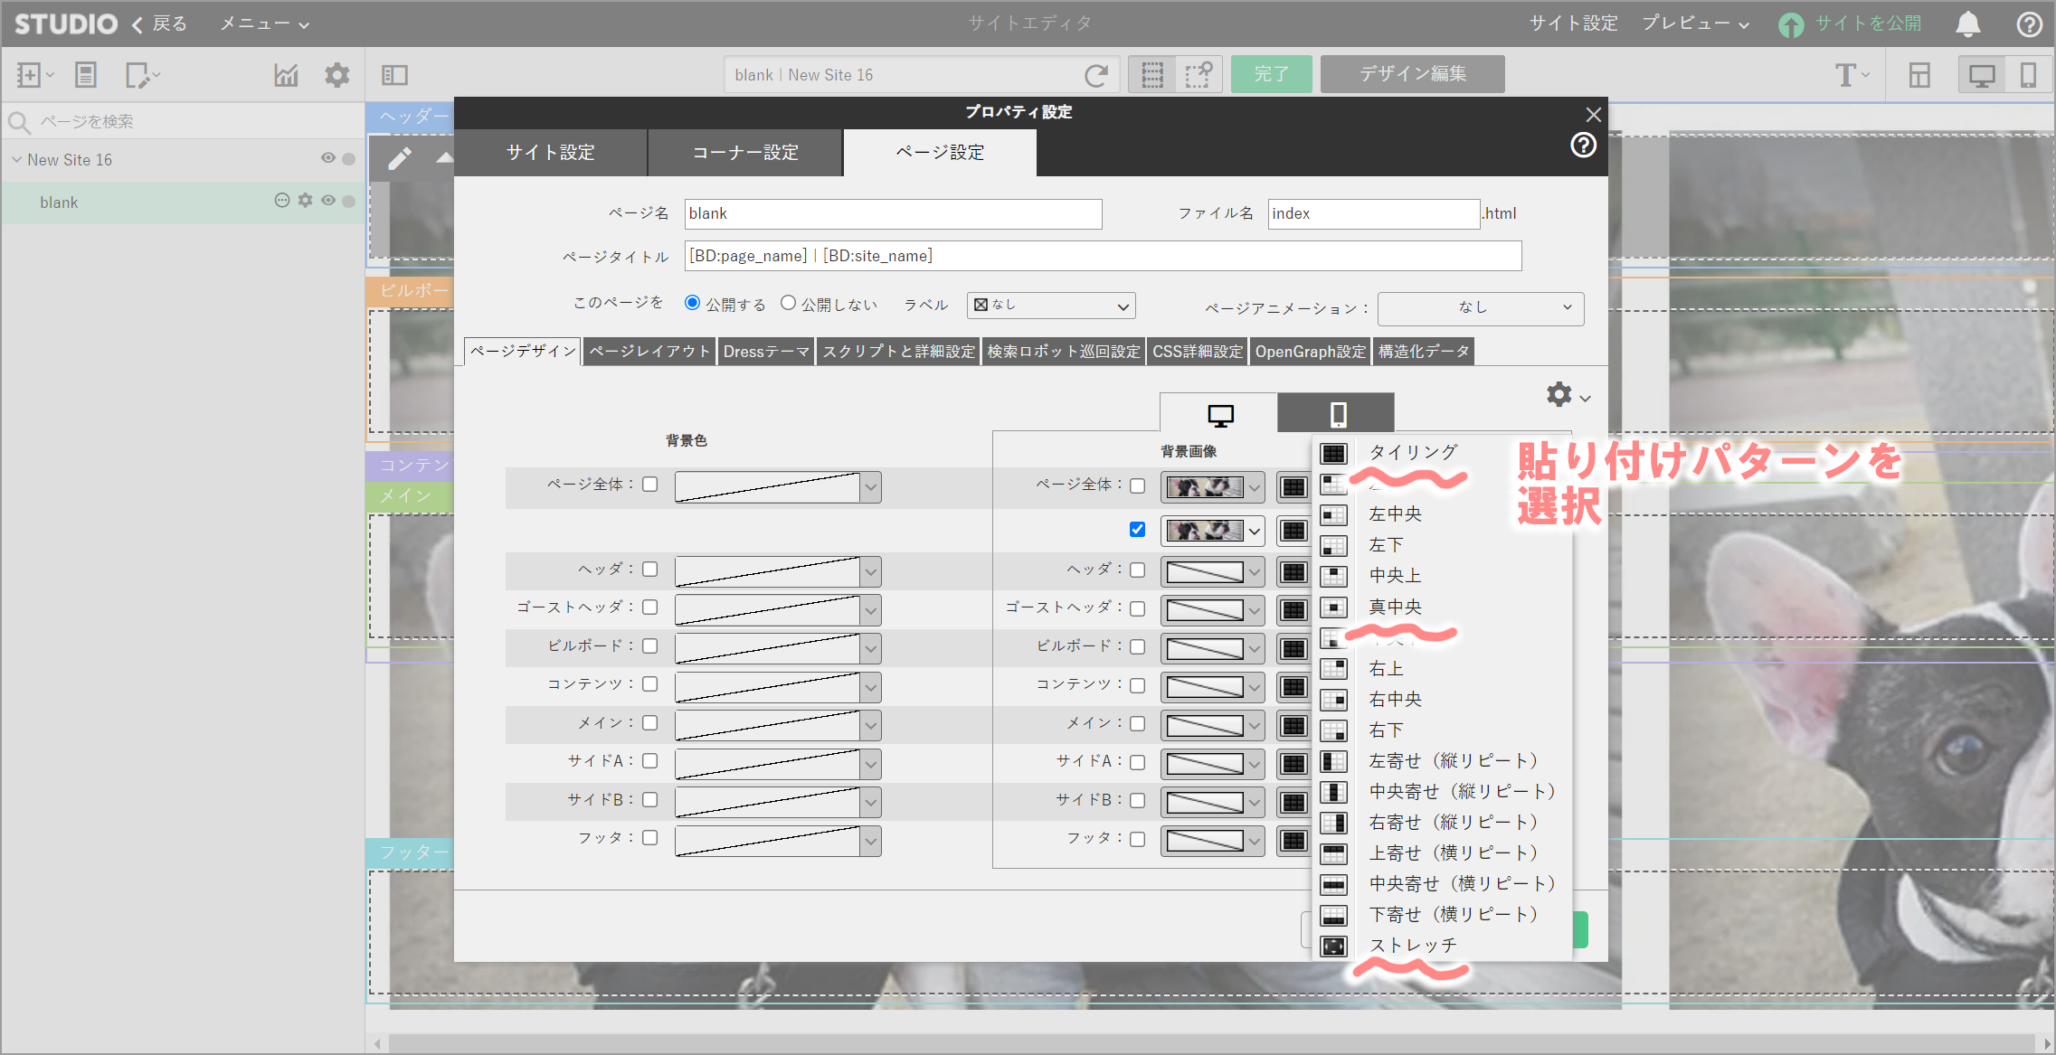Click the notification bell icon
The image size is (2056, 1055).
pyautogui.click(x=1967, y=24)
